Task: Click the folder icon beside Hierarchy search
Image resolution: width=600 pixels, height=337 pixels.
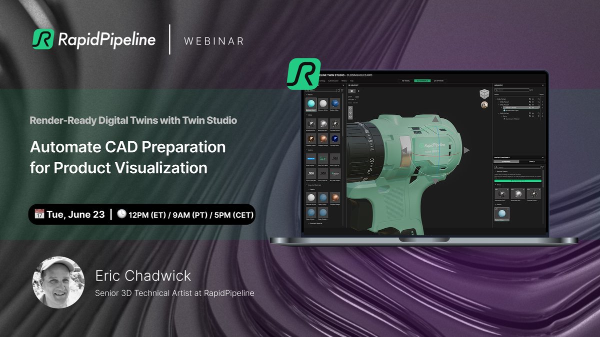Action: point(531,90)
